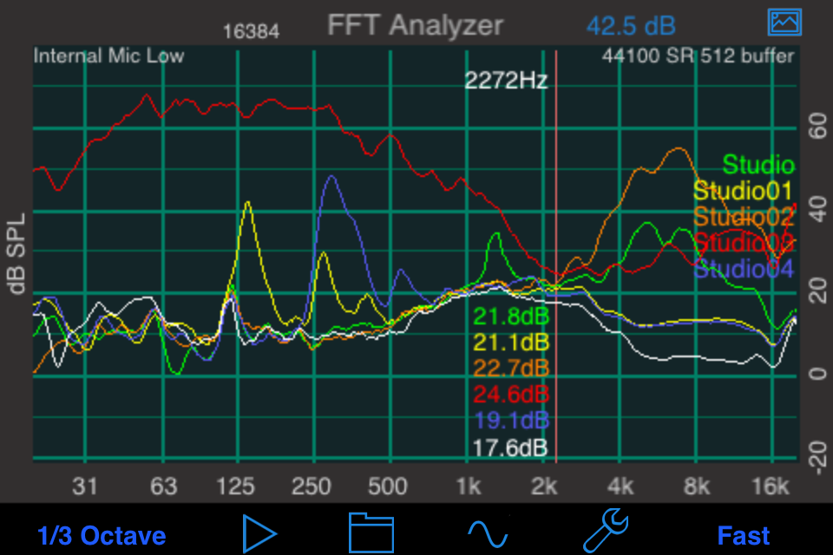Open settings with the wrench icon
The image size is (833, 555).
tap(606, 531)
